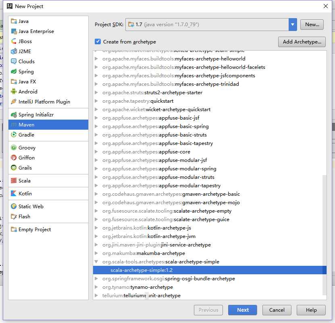Click the Android robot icon
Viewport: 335px width, 323px height.
pyautogui.click(x=14, y=91)
